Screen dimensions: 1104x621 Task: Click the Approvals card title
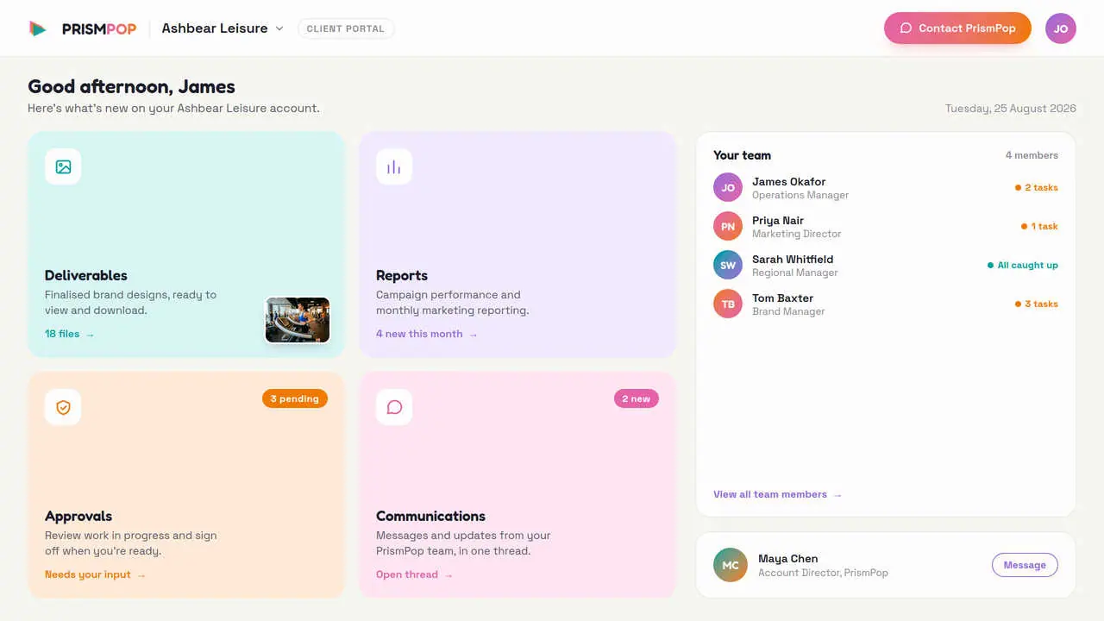pyautogui.click(x=78, y=516)
